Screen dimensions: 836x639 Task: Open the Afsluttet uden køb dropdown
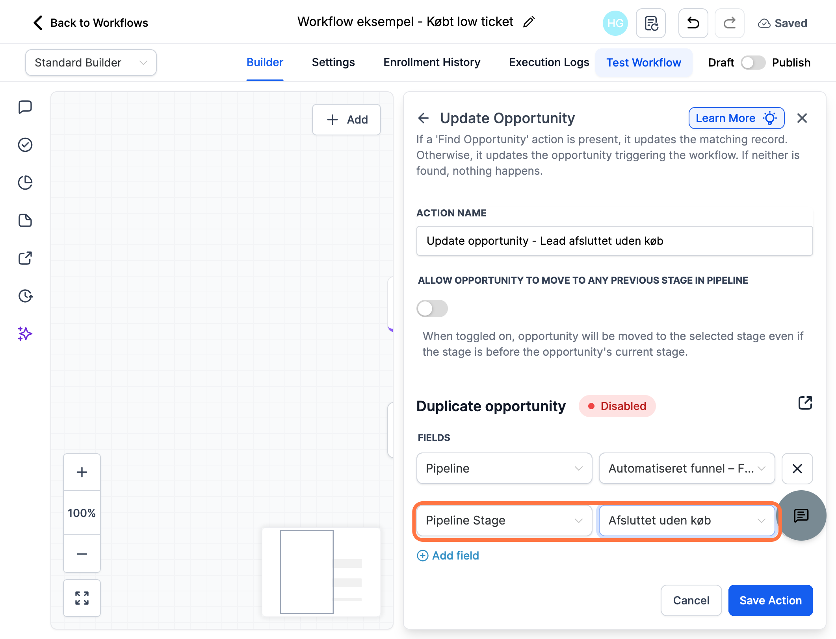[x=687, y=521]
